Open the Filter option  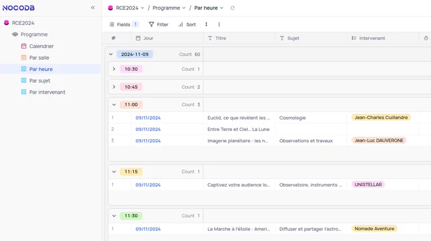(158, 25)
